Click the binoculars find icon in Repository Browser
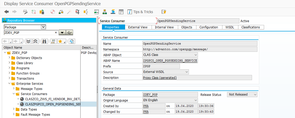The width and height of the screenshot is (295, 118). (x=45, y=41)
